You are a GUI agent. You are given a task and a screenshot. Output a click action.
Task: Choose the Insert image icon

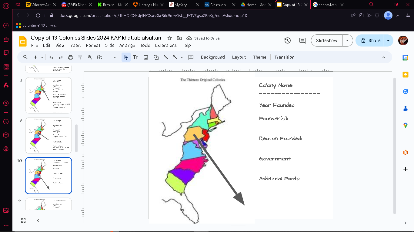coord(146,57)
